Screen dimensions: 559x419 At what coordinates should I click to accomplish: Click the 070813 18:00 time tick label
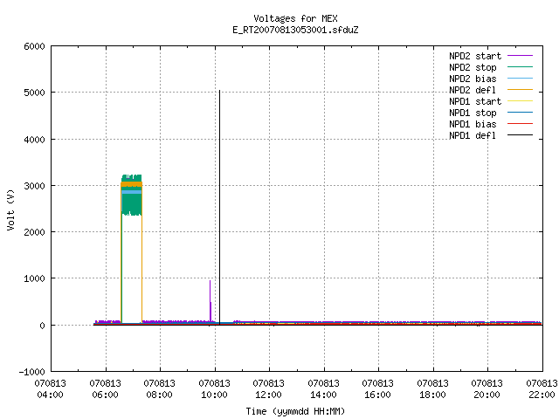click(x=432, y=388)
